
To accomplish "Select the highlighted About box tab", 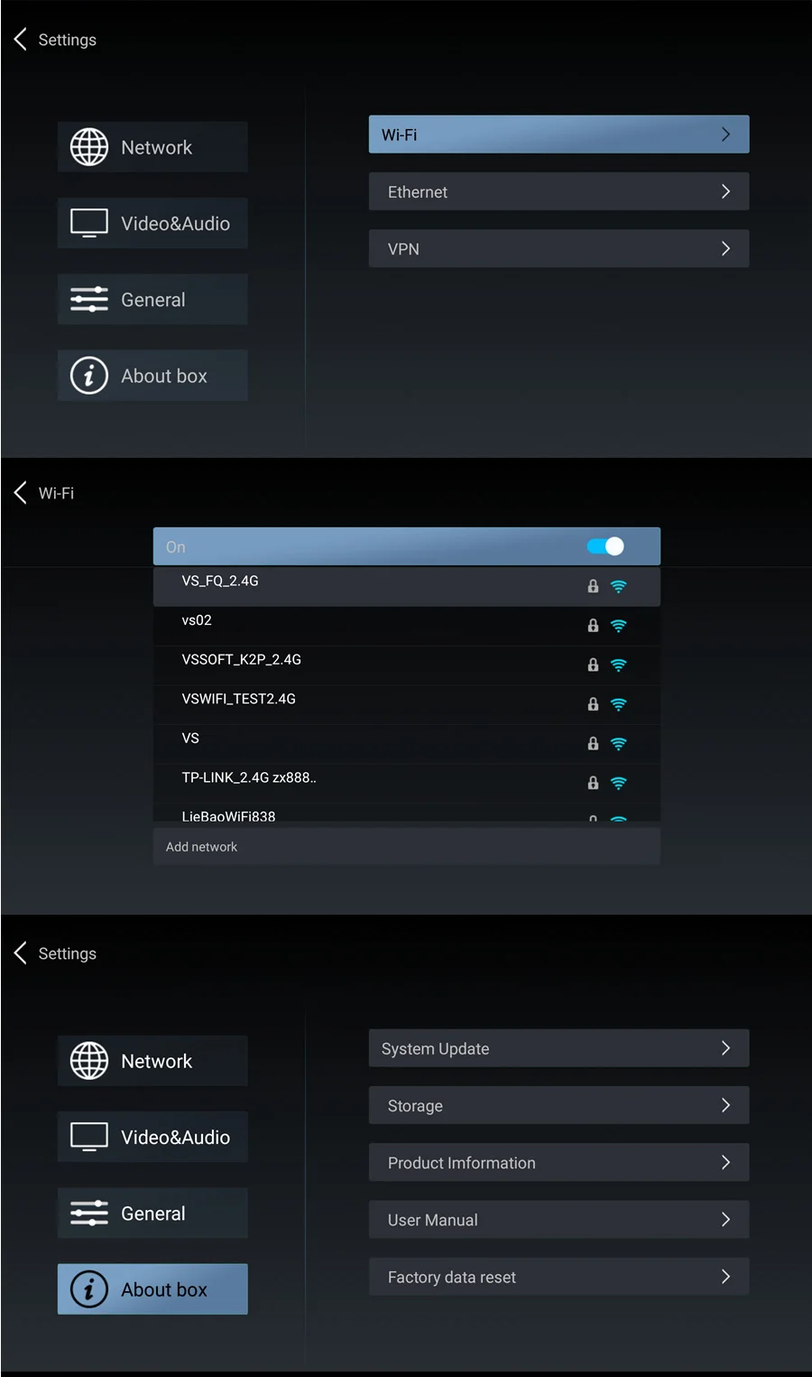I will [152, 1289].
